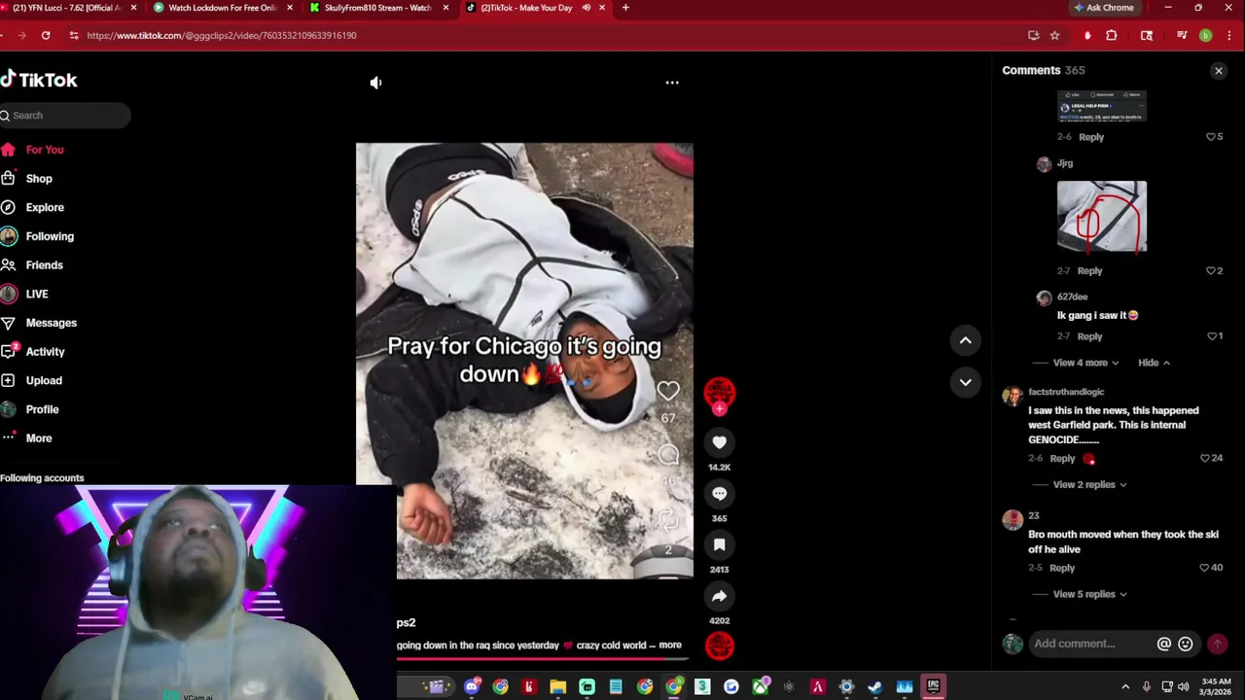Click the TikTok search field

(64, 116)
